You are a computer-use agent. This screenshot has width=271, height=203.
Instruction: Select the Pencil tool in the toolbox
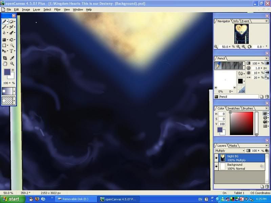(4, 22)
